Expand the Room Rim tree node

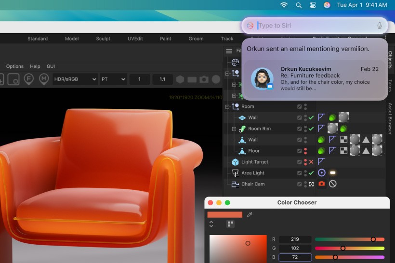pyautogui.click(x=234, y=129)
